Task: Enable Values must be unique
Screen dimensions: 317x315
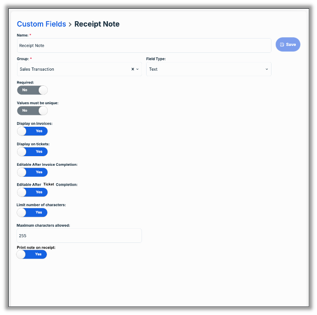Action: pyautogui.click(x=32, y=111)
